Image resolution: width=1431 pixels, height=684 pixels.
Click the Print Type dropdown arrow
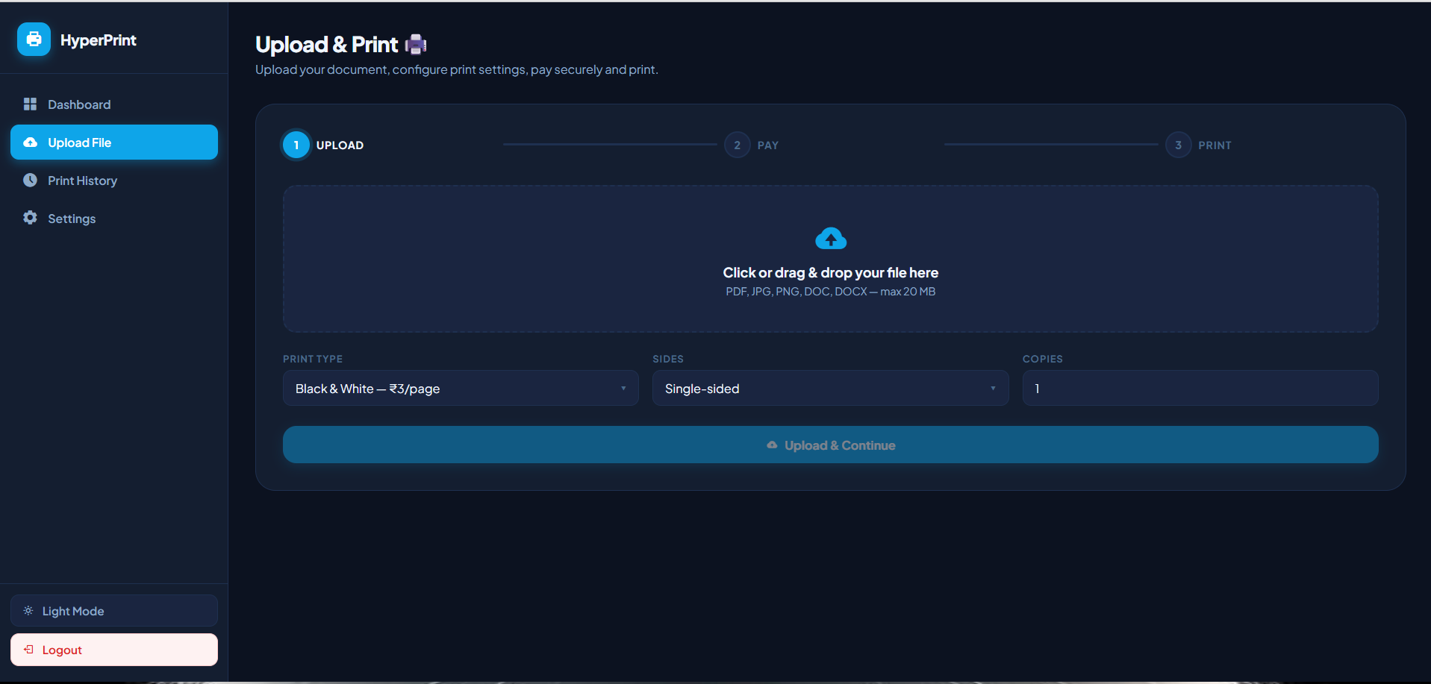click(623, 388)
